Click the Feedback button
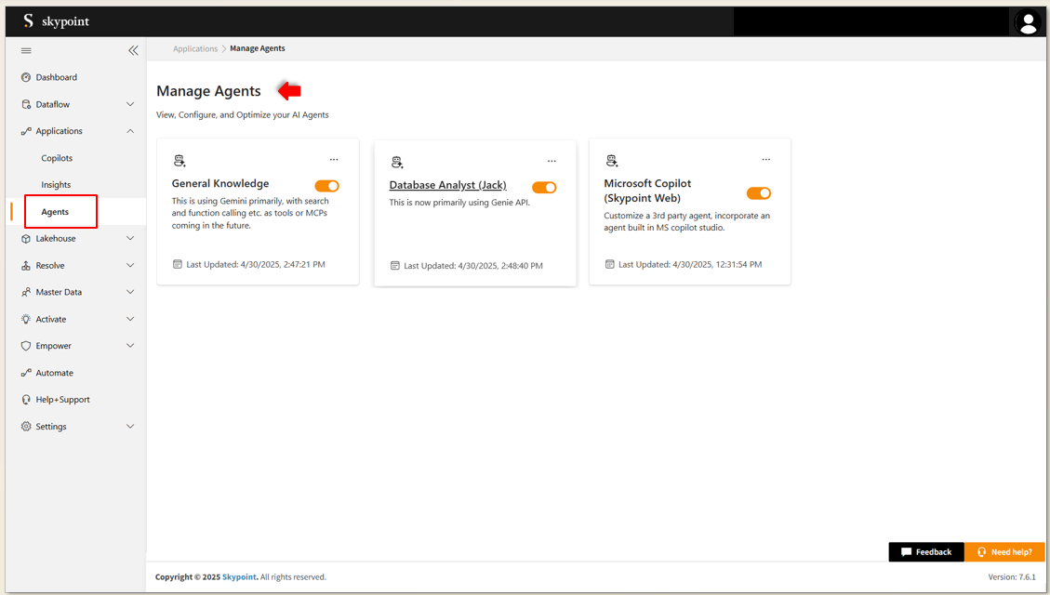 tap(926, 552)
